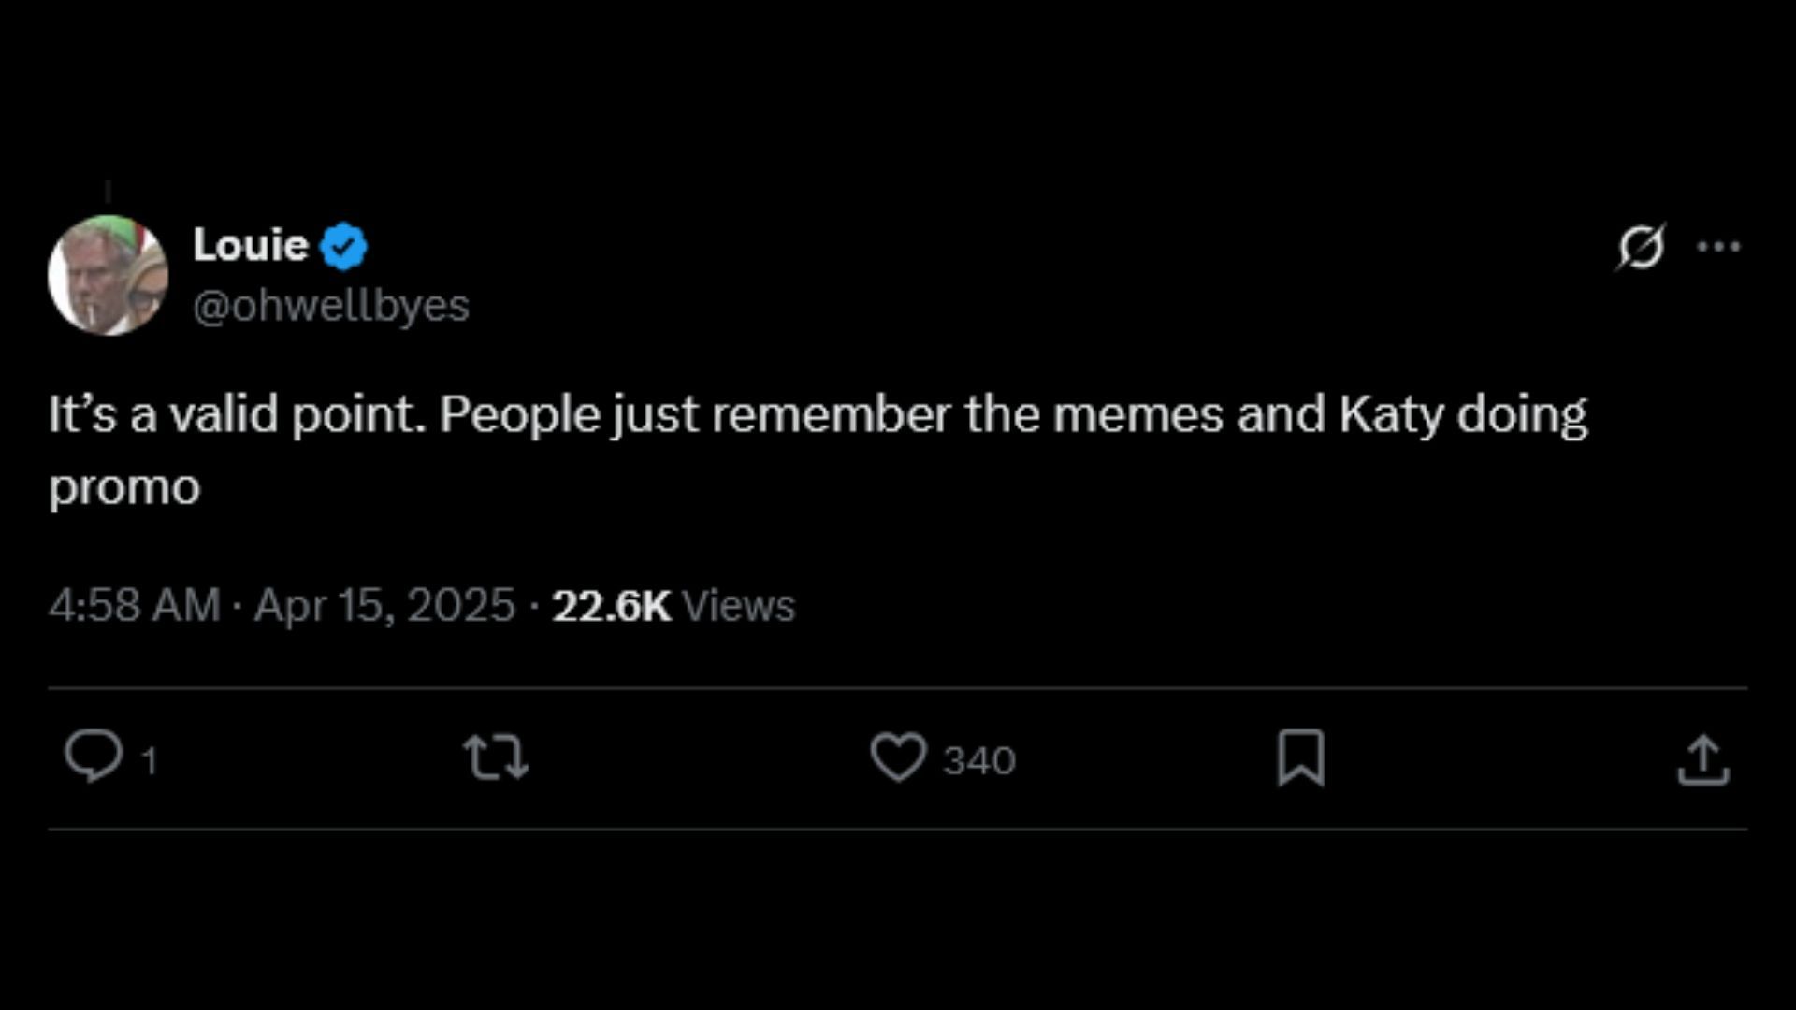Click the 22.6K view count number
The height and width of the screenshot is (1010, 1796).
click(612, 605)
